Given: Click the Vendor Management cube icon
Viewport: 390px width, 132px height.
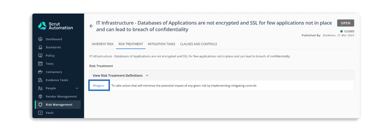Looking at the screenshot, I should coord(40,96).
